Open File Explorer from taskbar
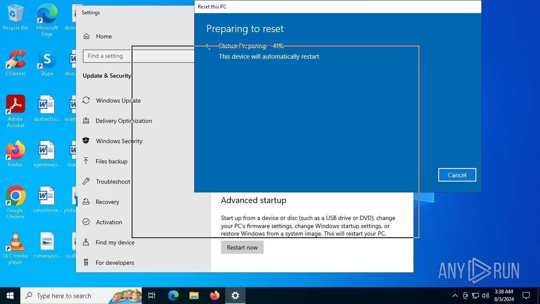The width and height of the screenshot is (540, 304). (194, 296)
